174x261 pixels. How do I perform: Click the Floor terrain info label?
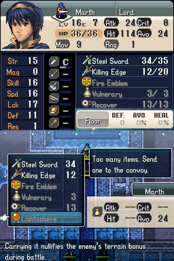[93, 121]
